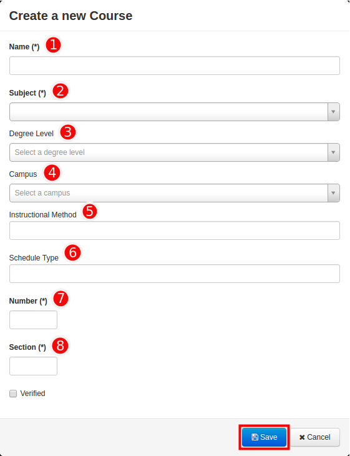Click the red number 1 marker
Viewport: 350px width, 456px height.
coord(53,45)
